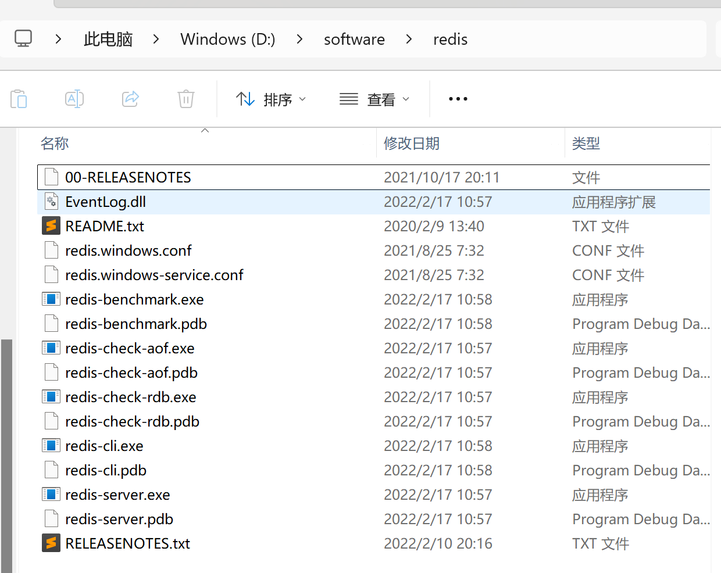The width and height of the screenshot is (721, 573).
Task: Open the three-dots more options menu
Action: click(x=458, y=99)
